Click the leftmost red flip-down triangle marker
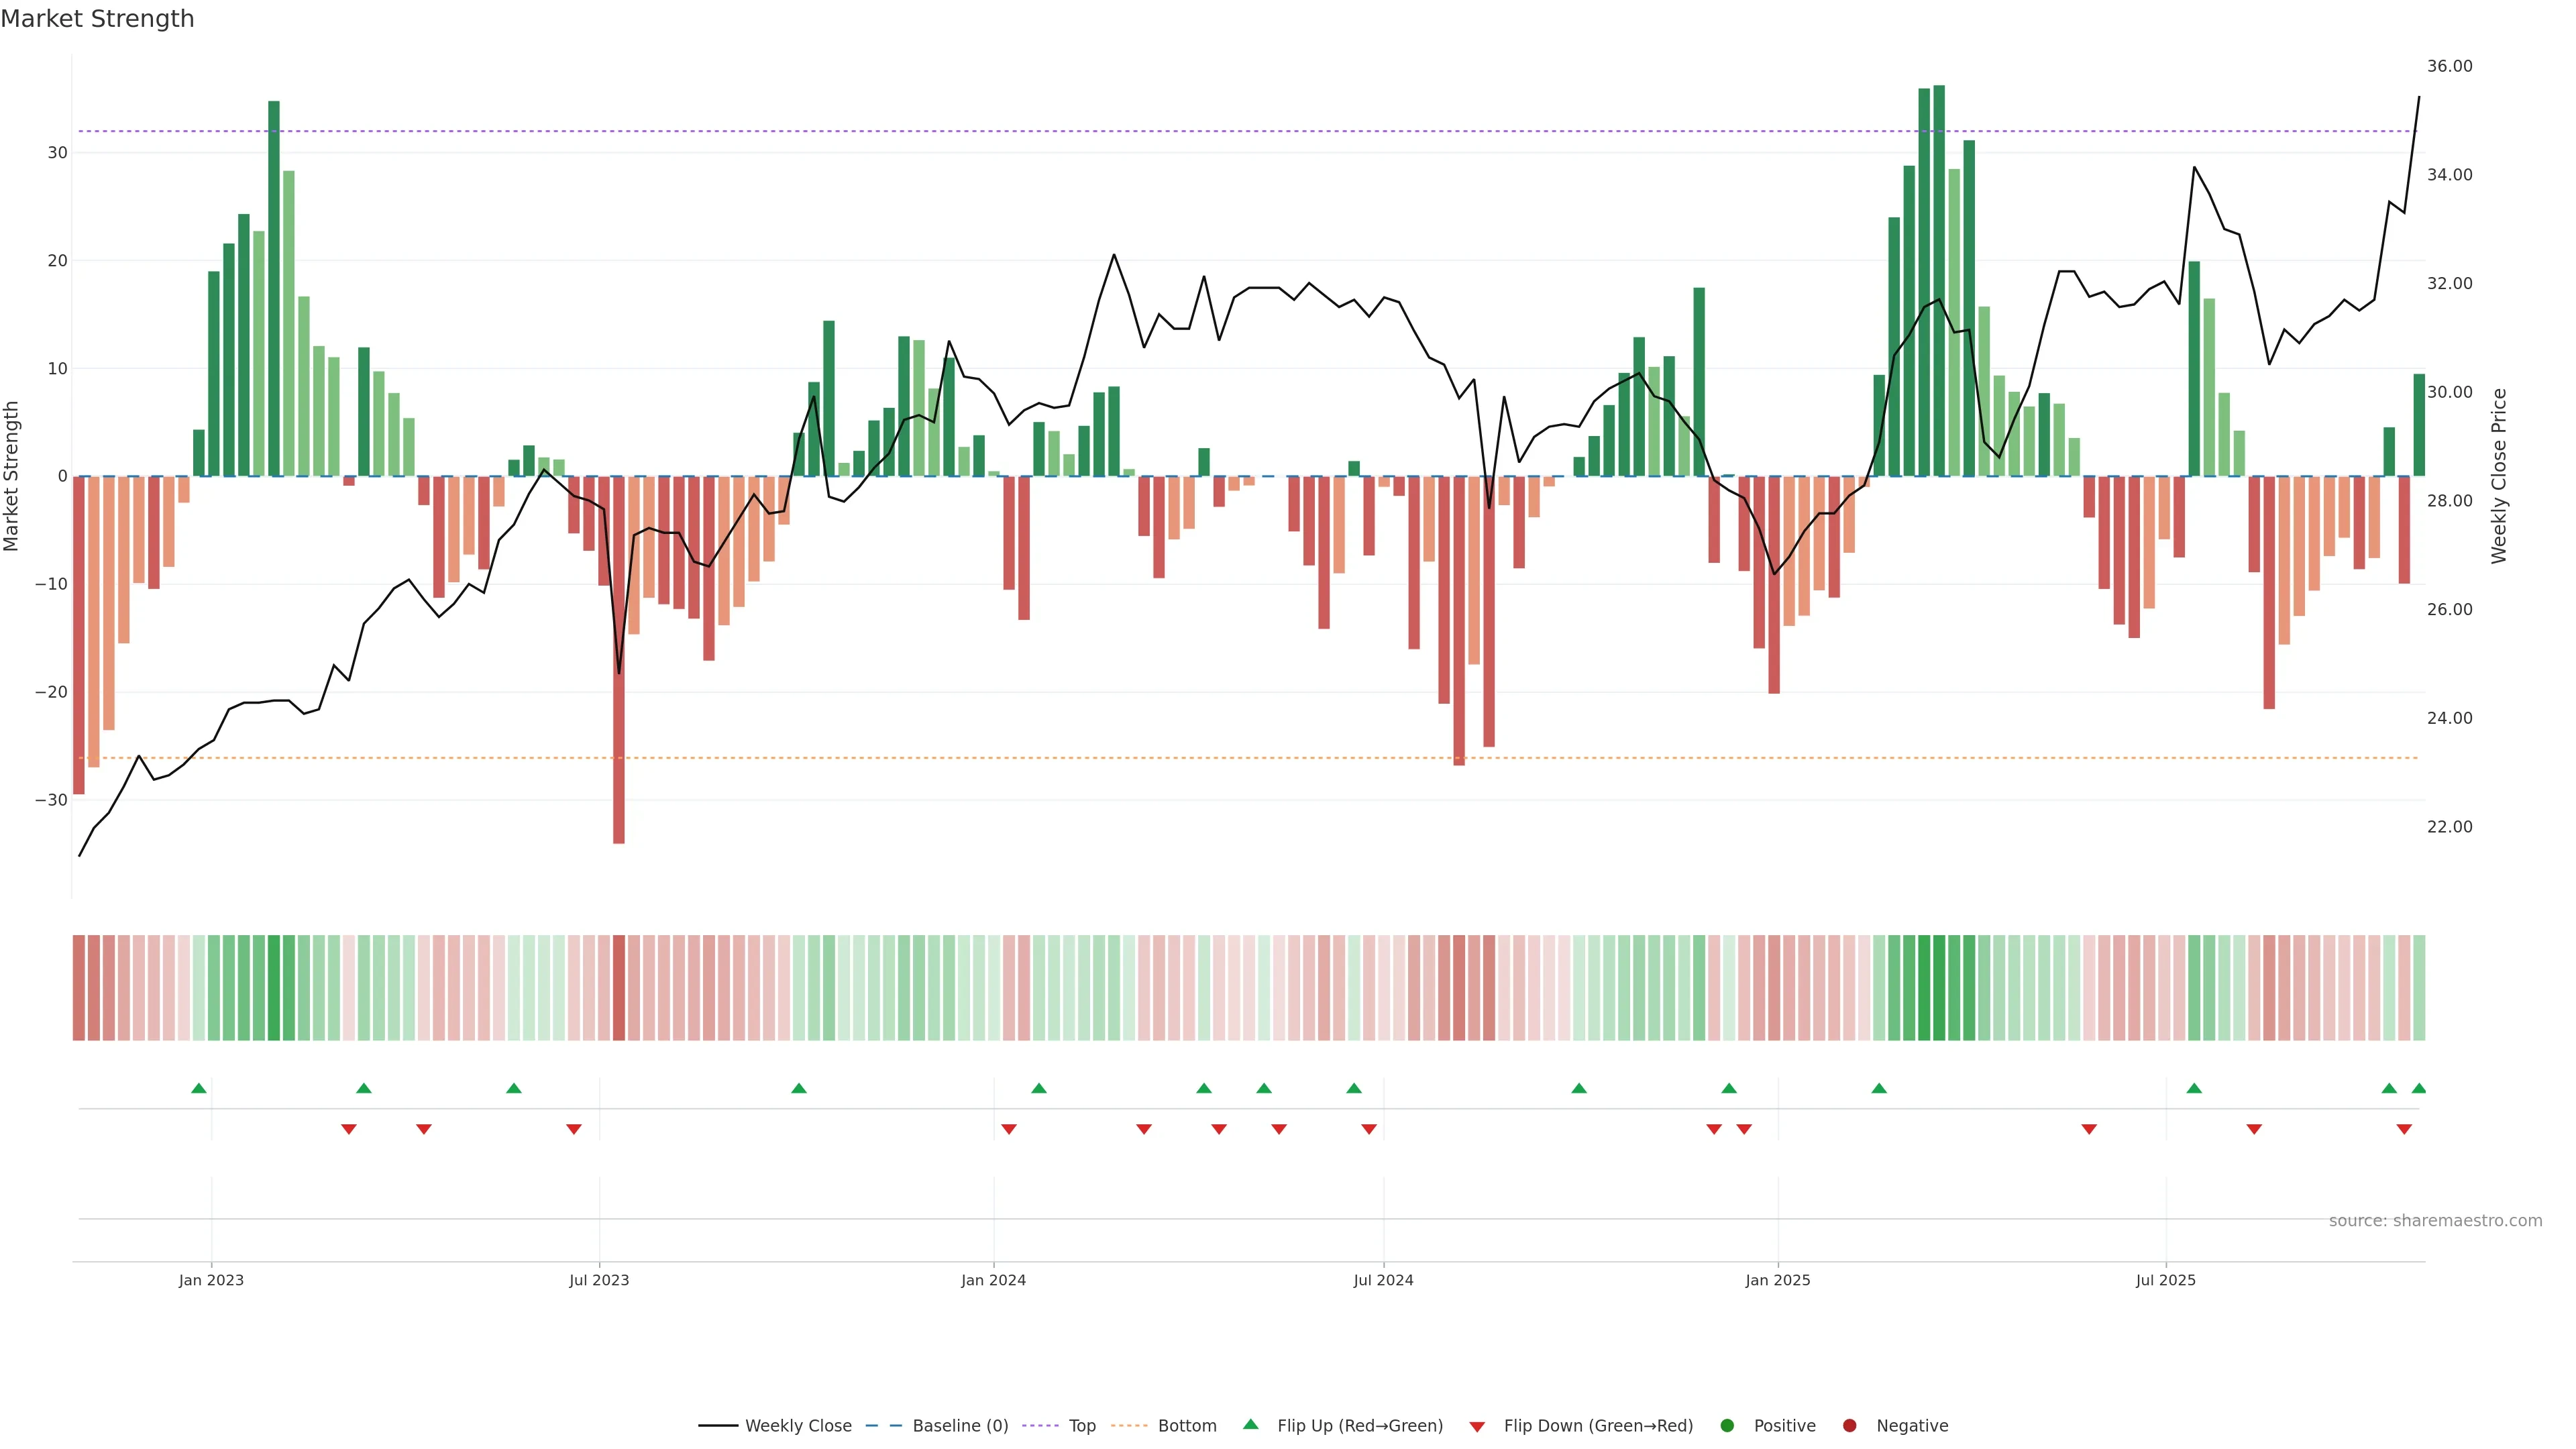 (x=349, y=1129)
